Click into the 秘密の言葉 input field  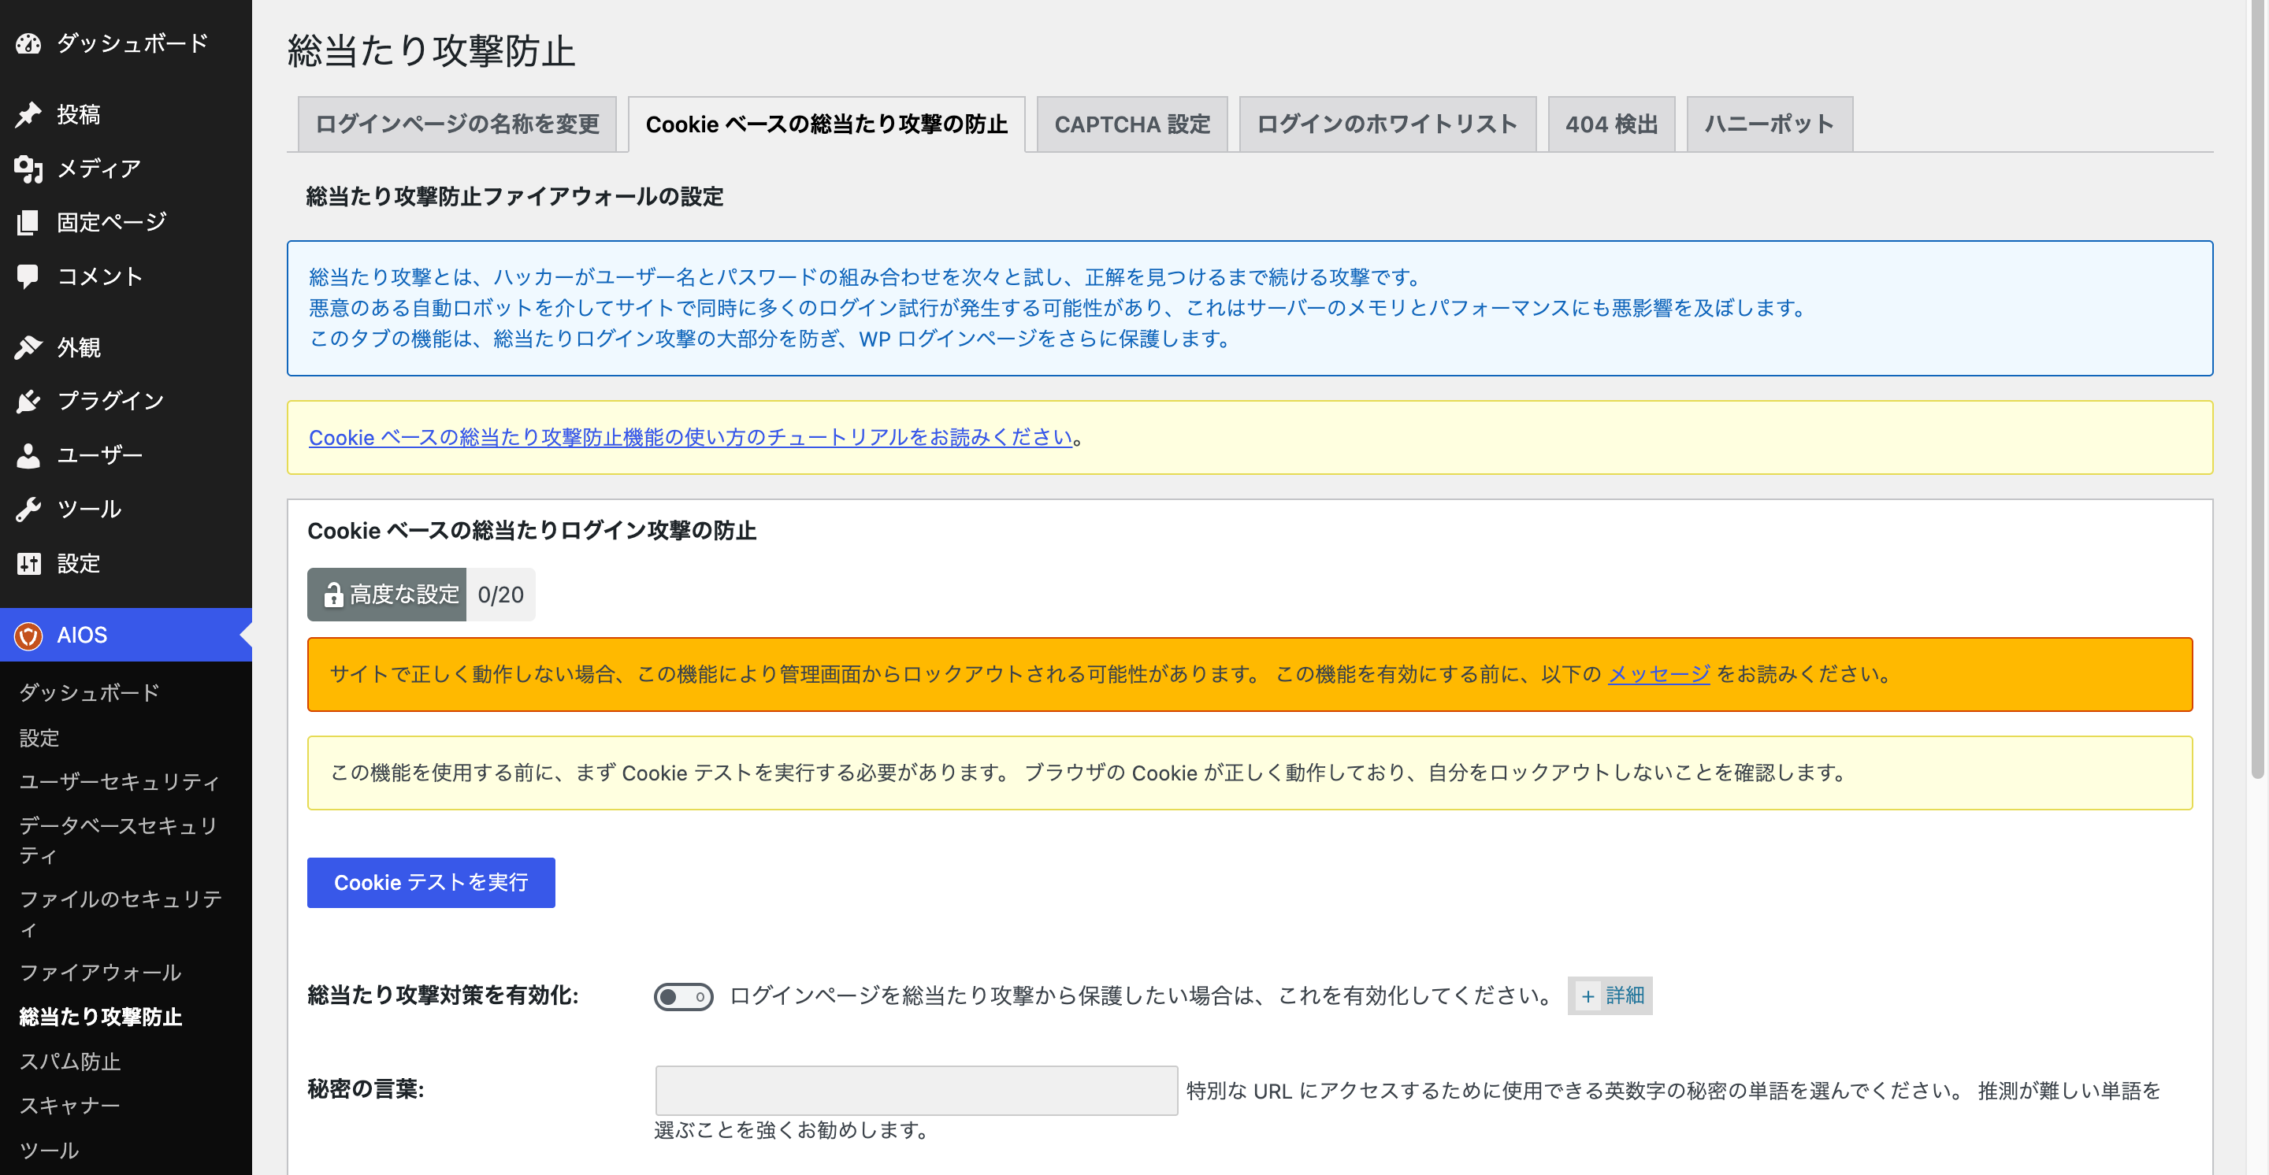coord(916,1091)
